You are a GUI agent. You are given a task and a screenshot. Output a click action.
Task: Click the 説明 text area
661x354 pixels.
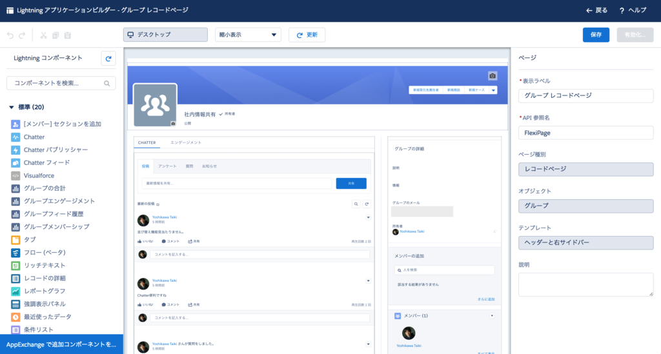[586, 284]
